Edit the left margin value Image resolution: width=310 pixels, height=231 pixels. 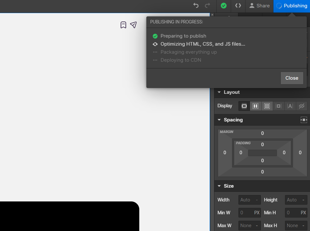[225, 153]
